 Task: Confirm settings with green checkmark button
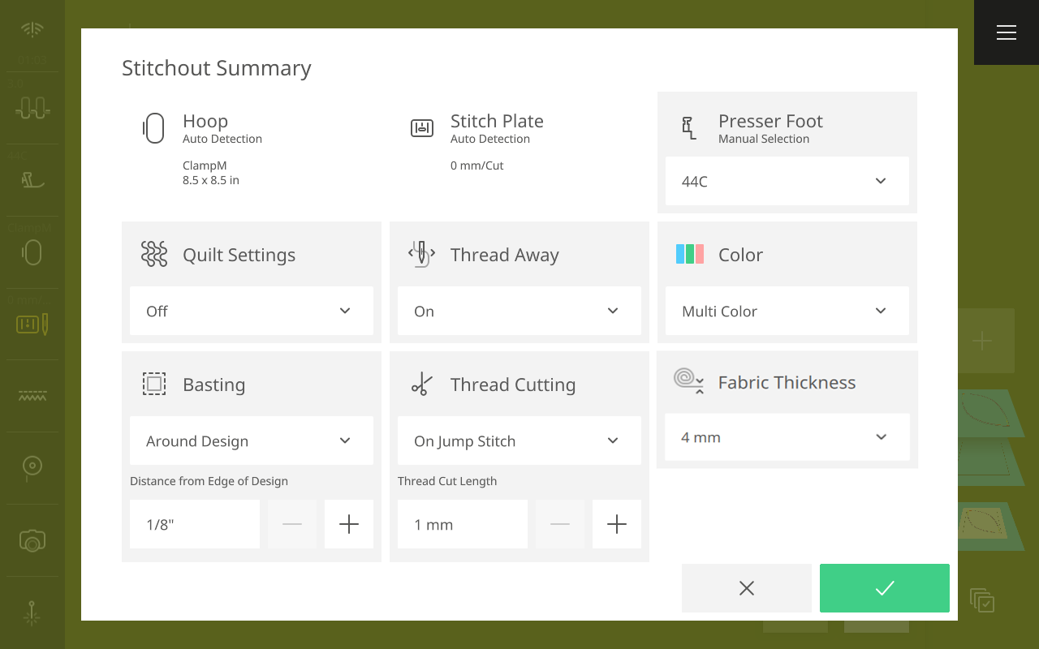click(x=884, y=588)
